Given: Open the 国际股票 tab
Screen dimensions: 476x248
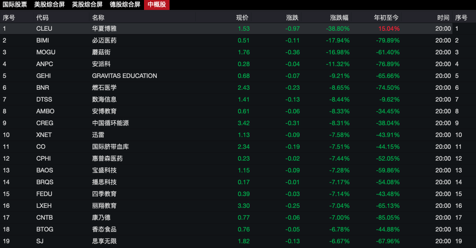Looking at the screenshot, I should [x=15, y=5].
